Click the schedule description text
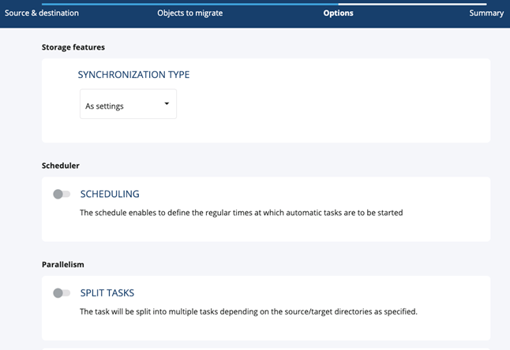 242,213
